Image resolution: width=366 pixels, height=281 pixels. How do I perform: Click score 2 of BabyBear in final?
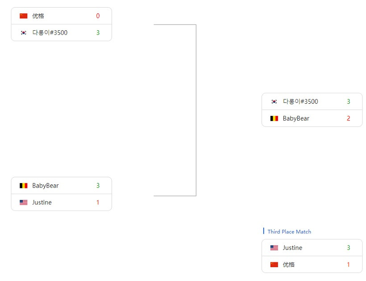coord(348,118)
